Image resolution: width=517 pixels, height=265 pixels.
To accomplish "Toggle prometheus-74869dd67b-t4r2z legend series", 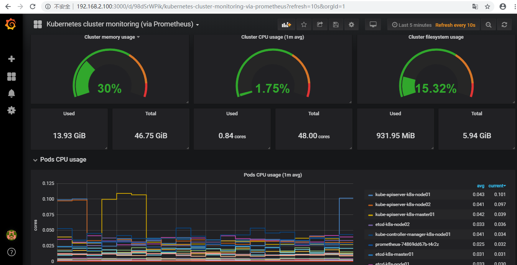I will [407, 244].
